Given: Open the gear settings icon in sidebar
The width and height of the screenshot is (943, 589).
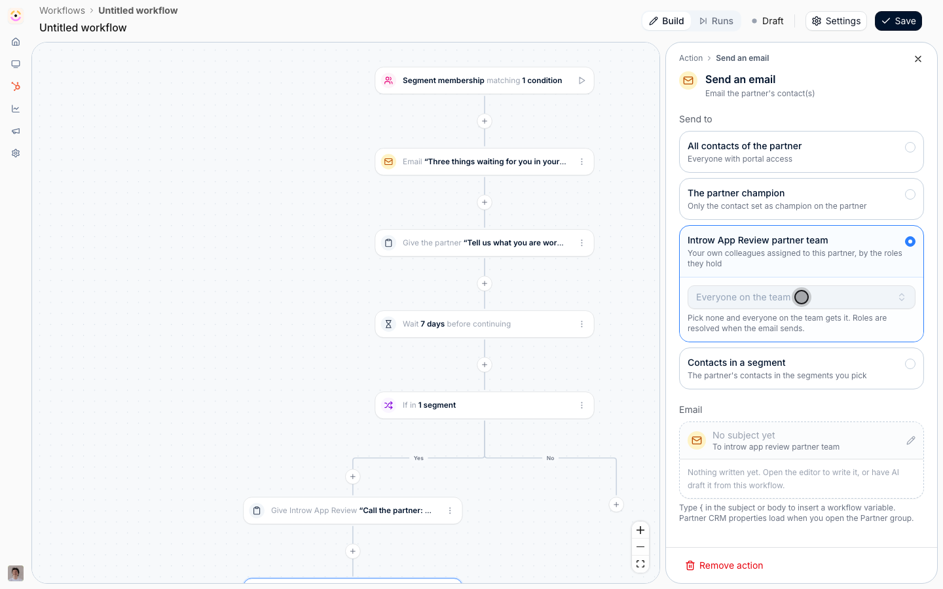Looking at the screenshot, I should [x=16, y=153].
